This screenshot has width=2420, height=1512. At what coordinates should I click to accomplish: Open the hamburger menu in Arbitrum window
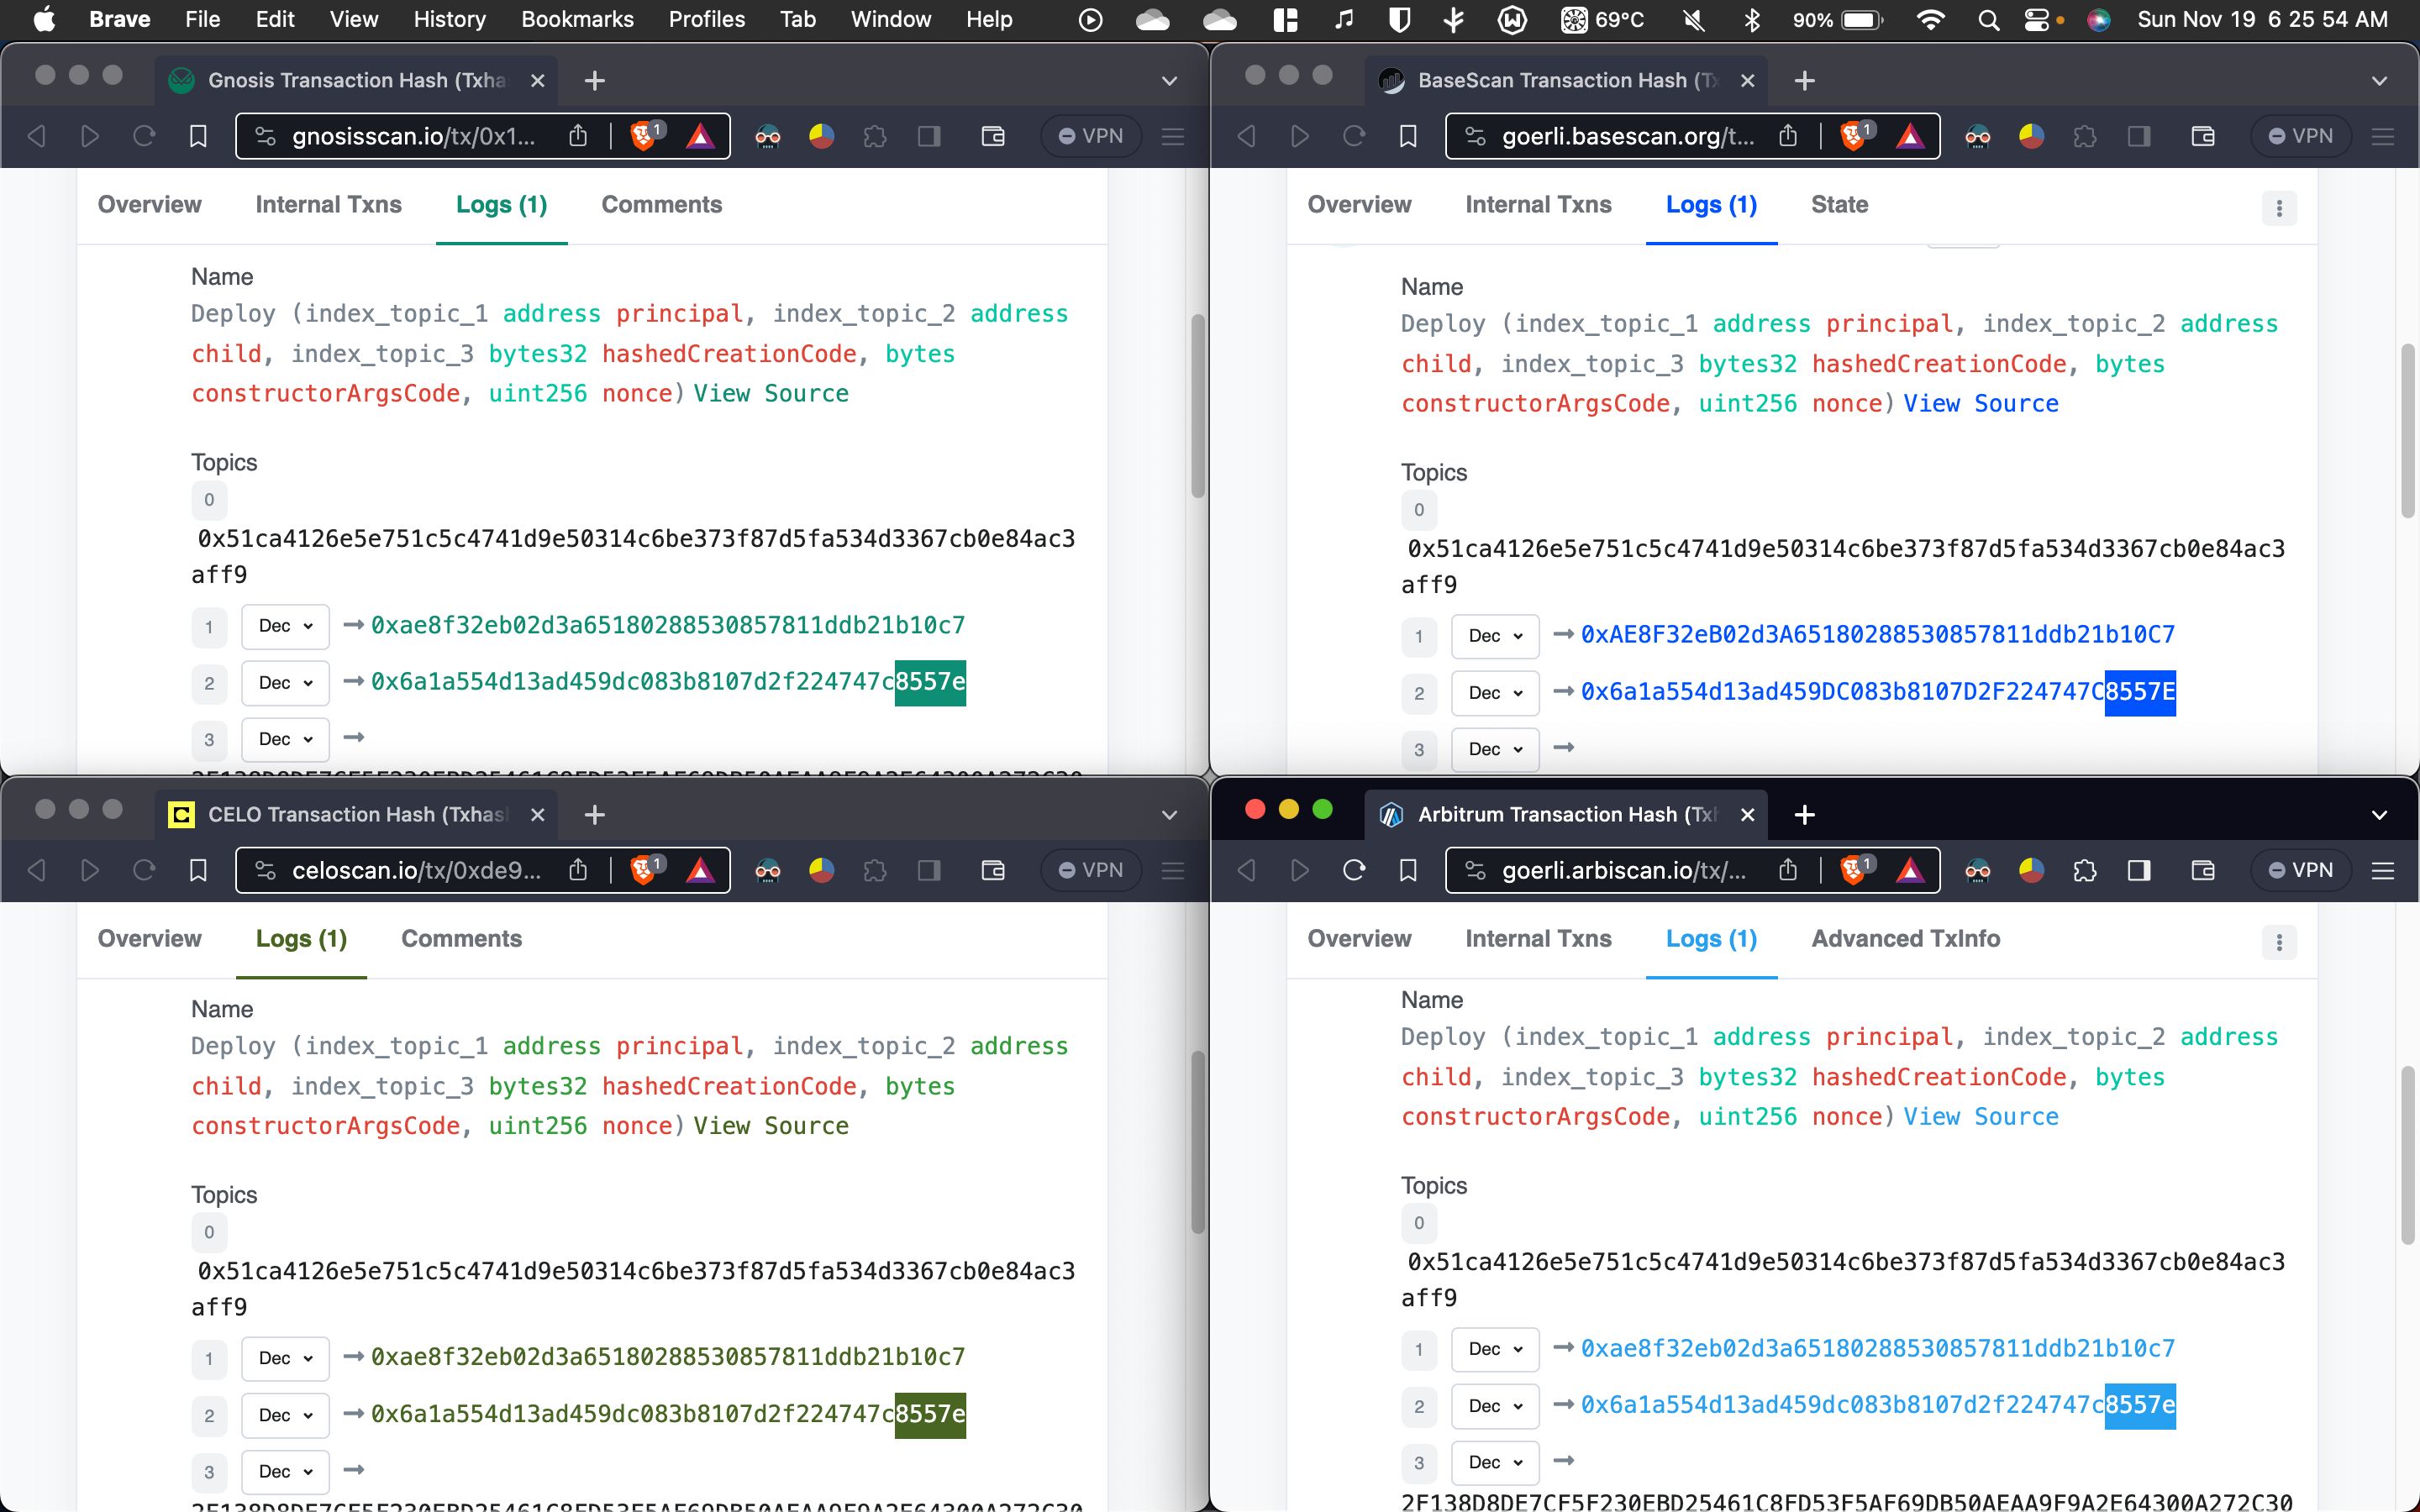[2383, 870]
